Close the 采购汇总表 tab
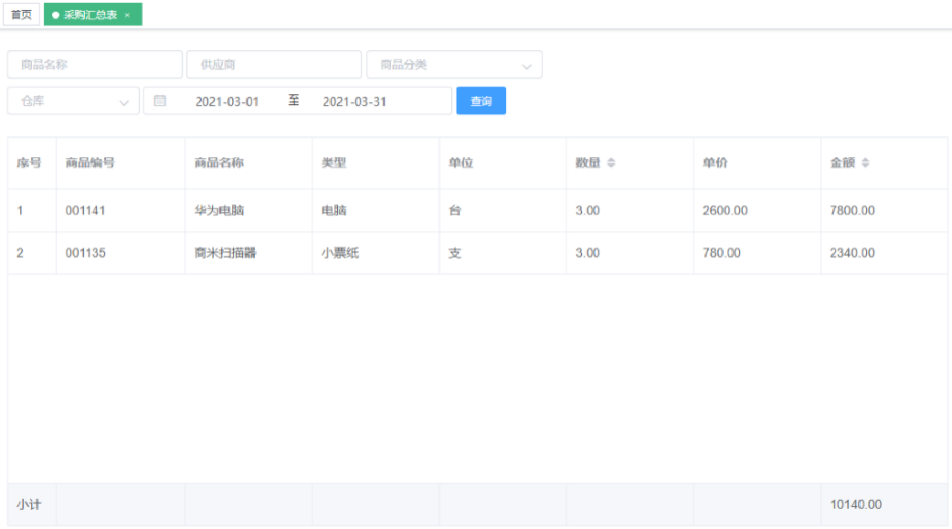The width and height of the screenshot is (952, 529). click(127, 15)
